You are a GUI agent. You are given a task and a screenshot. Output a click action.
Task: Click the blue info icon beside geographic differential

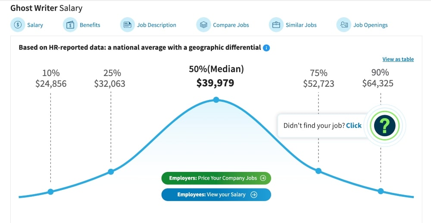pyautogui.click(x=266, y=48)
